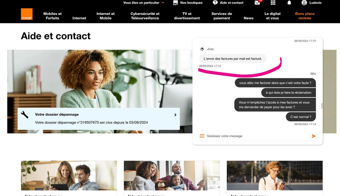
Task: Open TV et divertissement menu
Action: [187, 16]
